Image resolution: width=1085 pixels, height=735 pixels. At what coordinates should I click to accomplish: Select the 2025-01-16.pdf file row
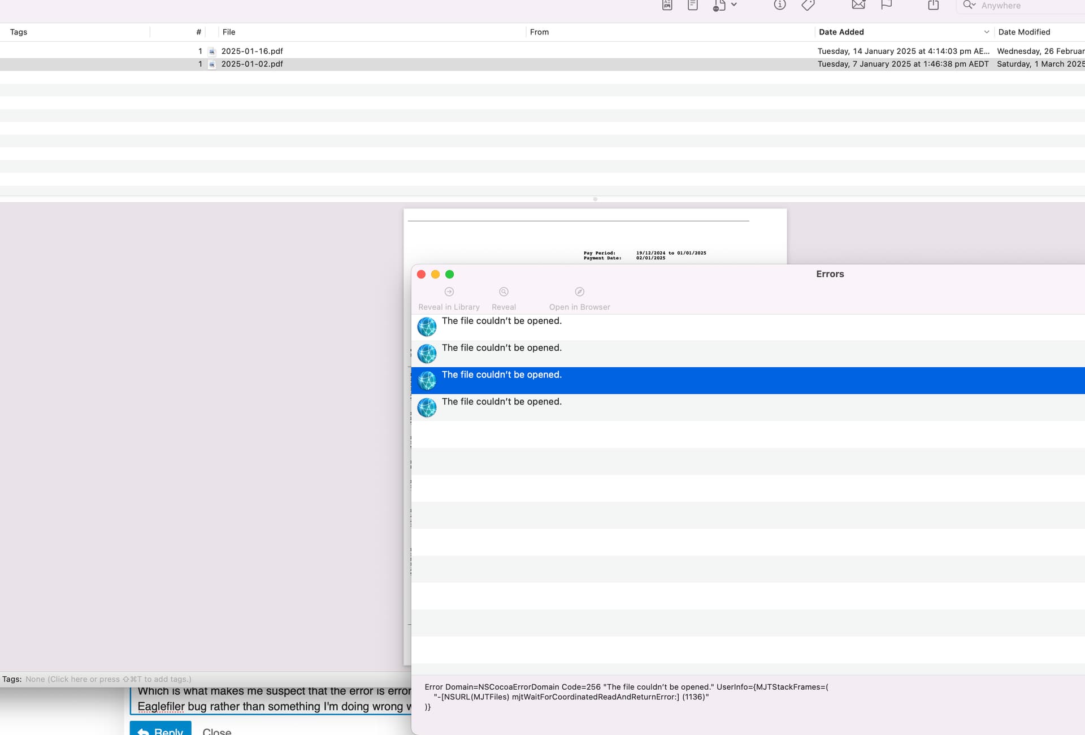[x=542, y=51]
